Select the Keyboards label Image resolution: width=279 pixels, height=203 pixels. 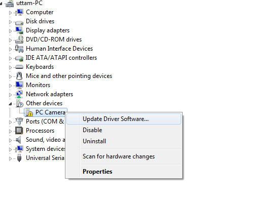[x=40, y=67]
